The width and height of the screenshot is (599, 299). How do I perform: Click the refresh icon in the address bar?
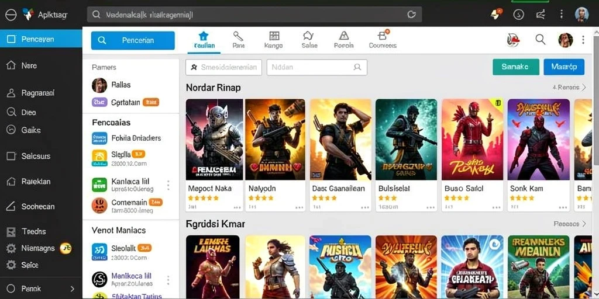coord(411,15)
